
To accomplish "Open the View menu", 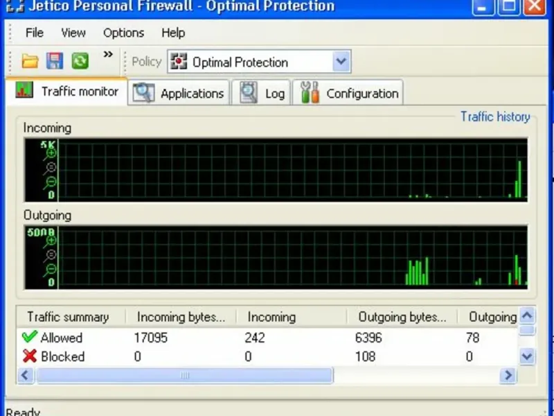I will (x=73, y=33).
